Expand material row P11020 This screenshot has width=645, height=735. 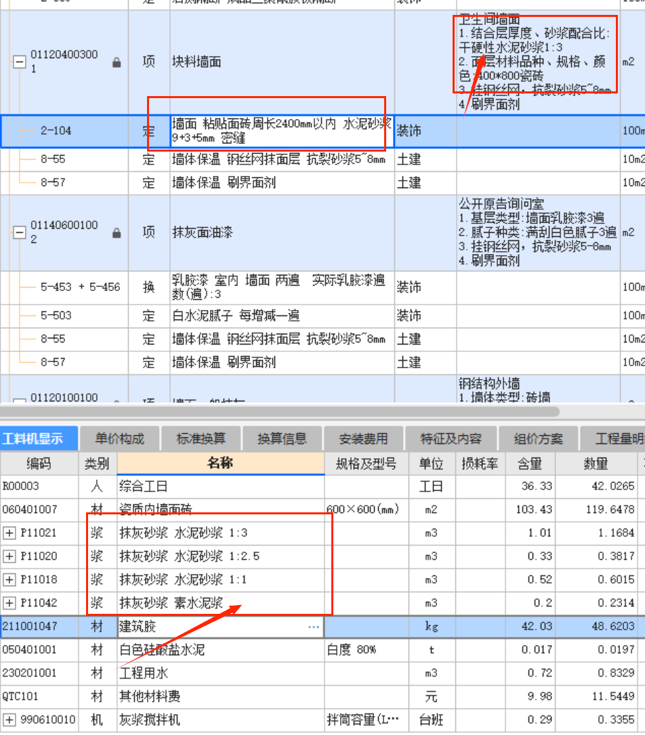[9, 556]
